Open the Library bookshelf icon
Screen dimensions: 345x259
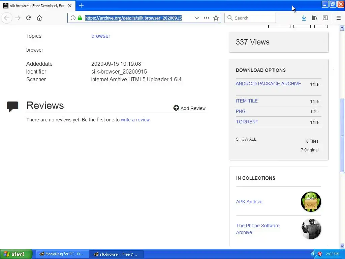pos(315,18)
